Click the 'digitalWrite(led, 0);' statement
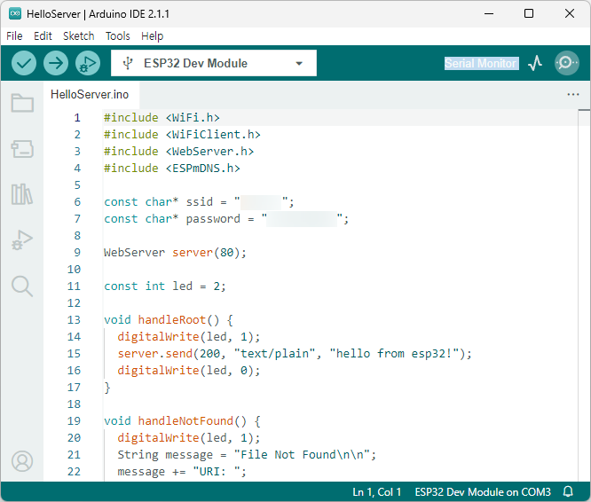 (x=189, y=371)
